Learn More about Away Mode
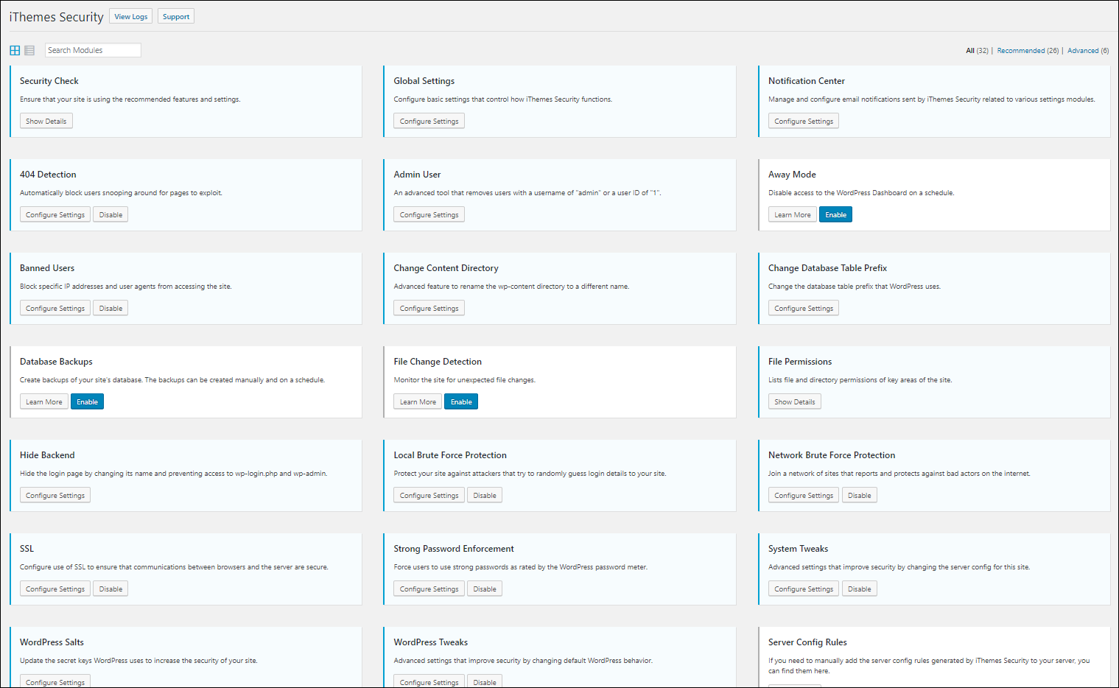 coord(793,214)
